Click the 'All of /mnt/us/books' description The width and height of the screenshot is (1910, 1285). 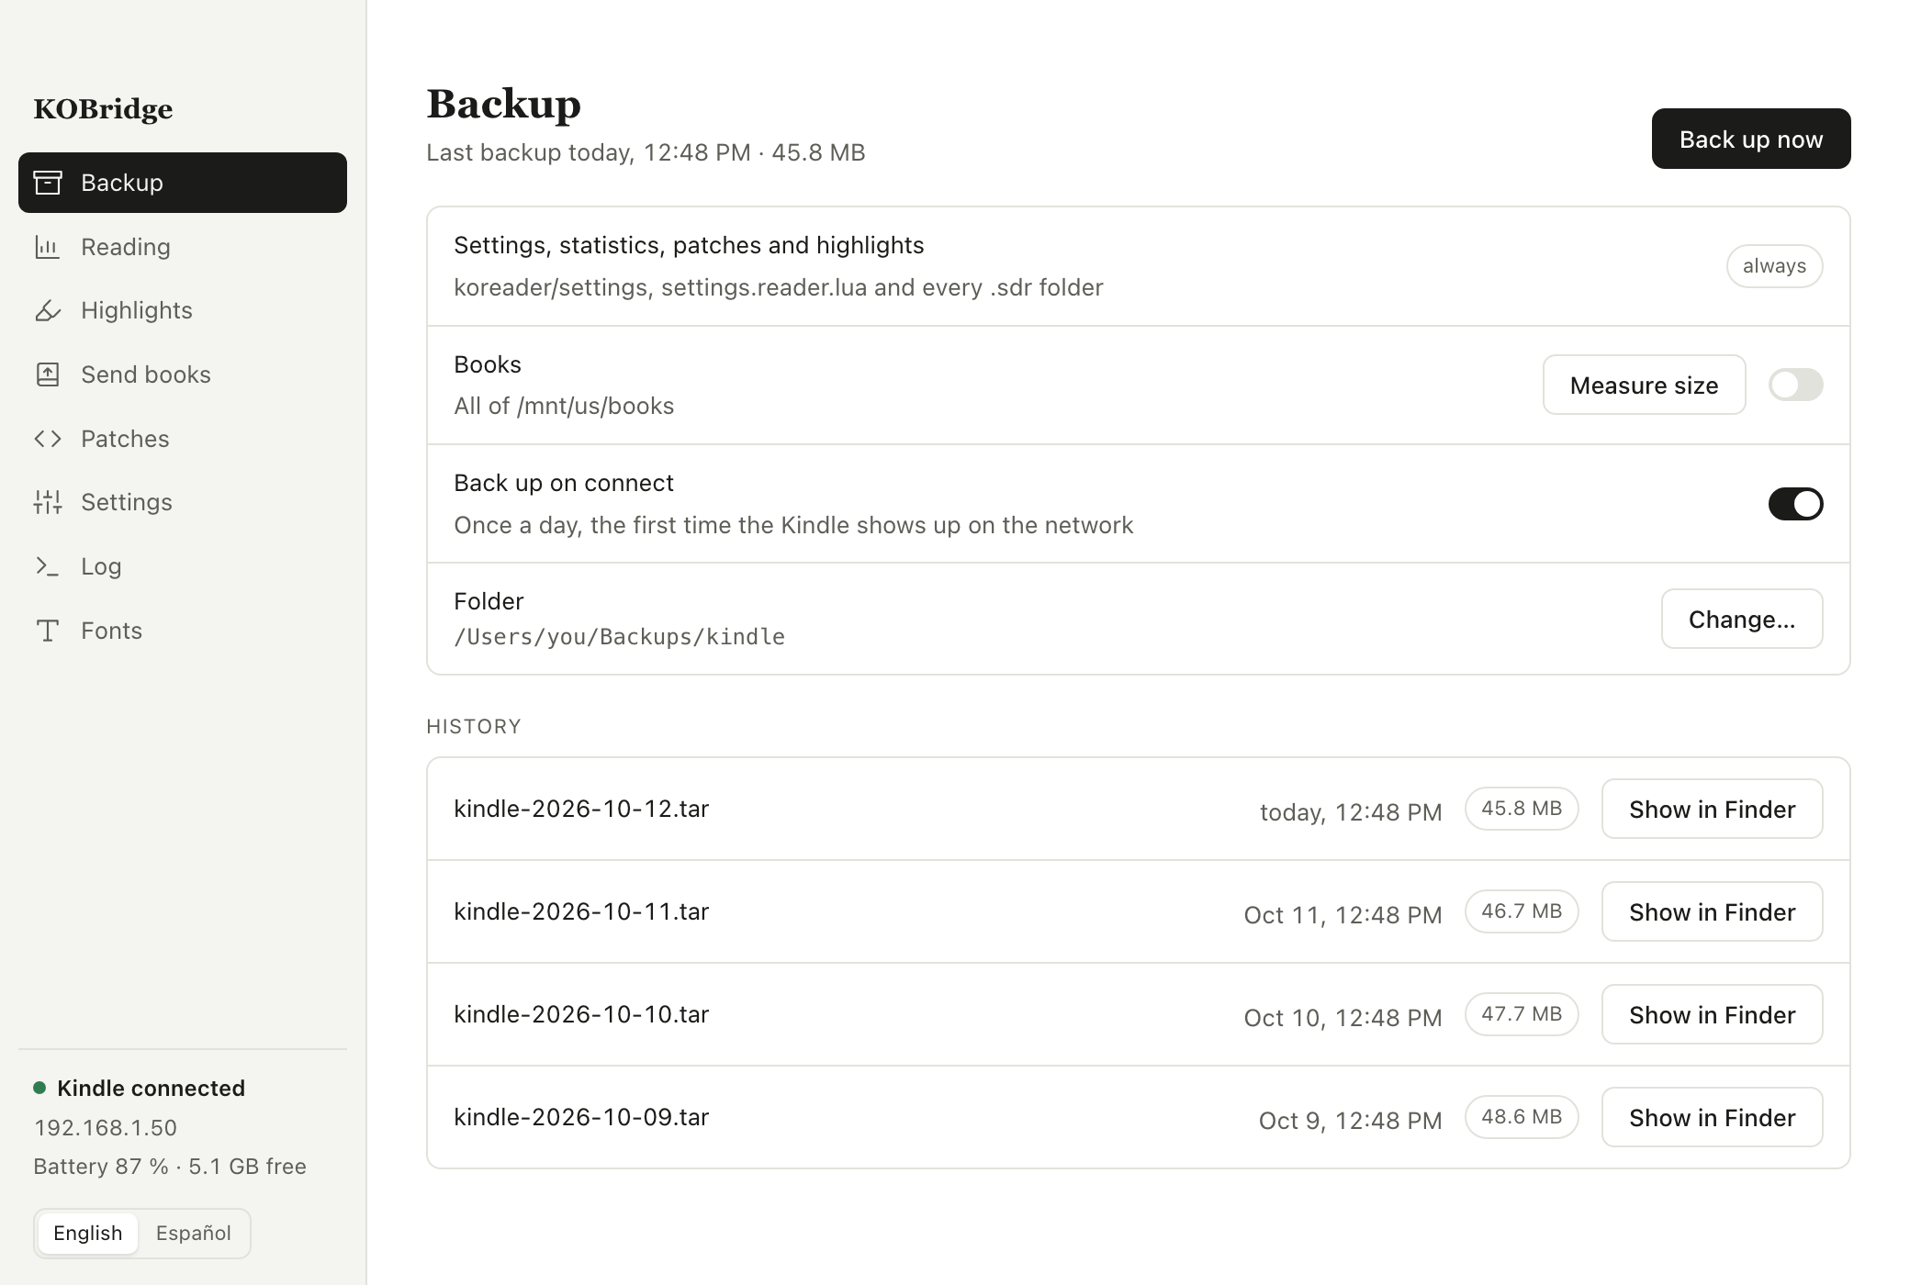pos(564,406)
